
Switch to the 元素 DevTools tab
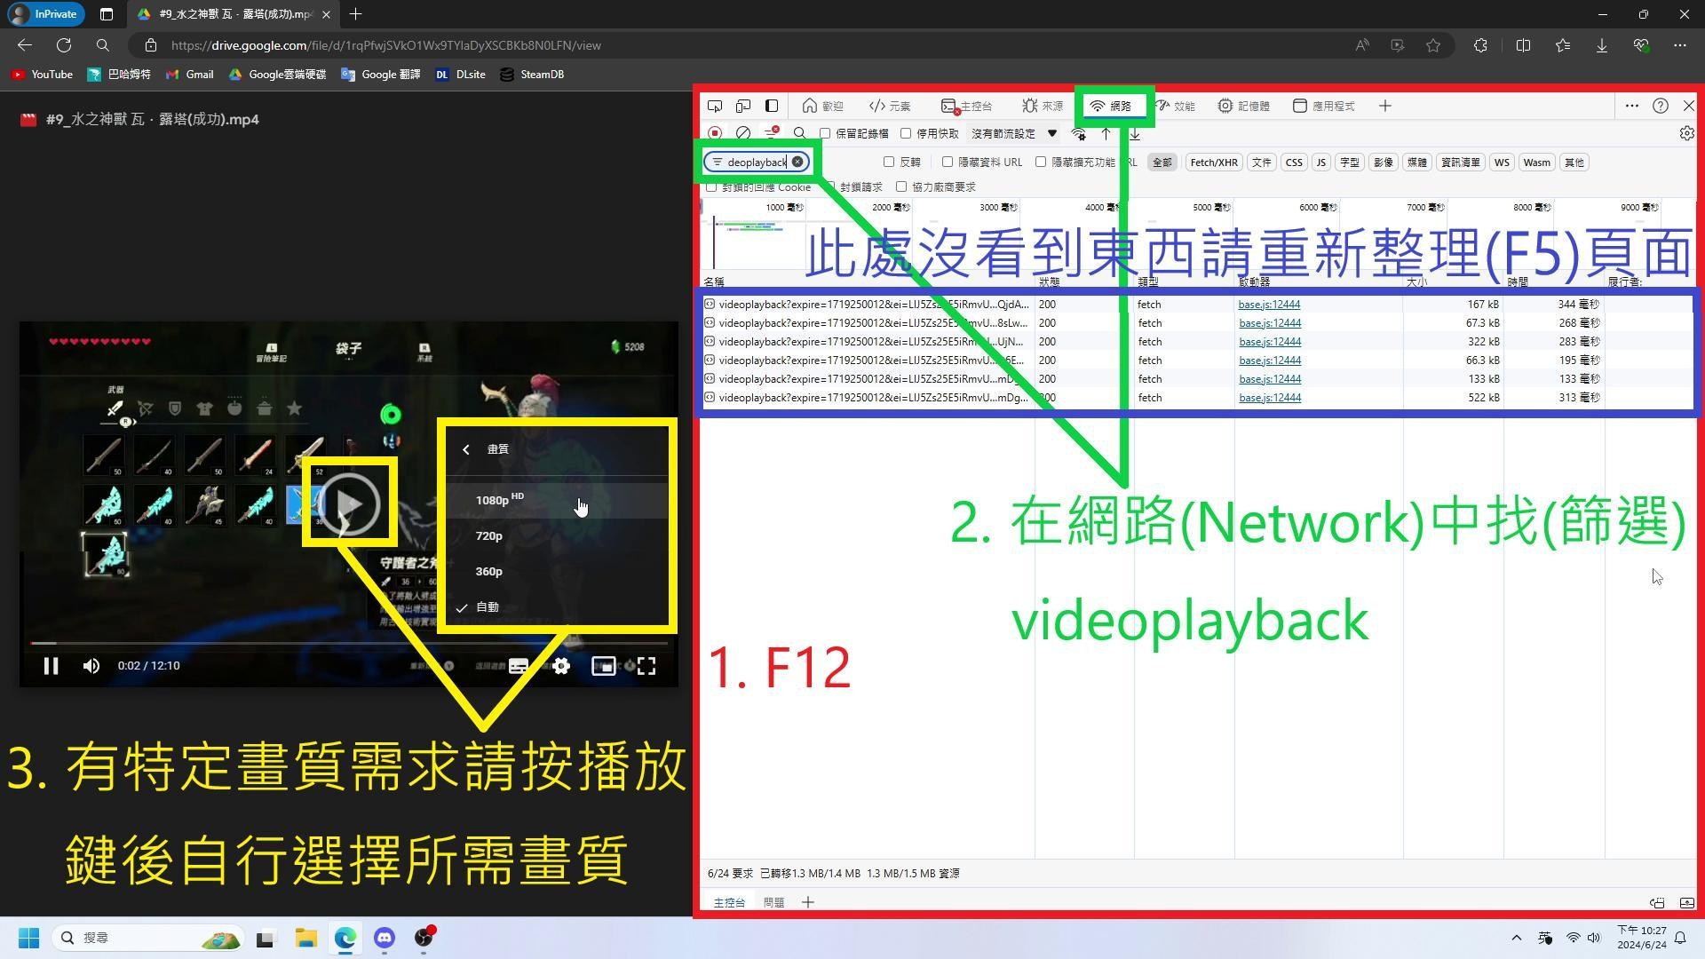[x=890, y=106]
